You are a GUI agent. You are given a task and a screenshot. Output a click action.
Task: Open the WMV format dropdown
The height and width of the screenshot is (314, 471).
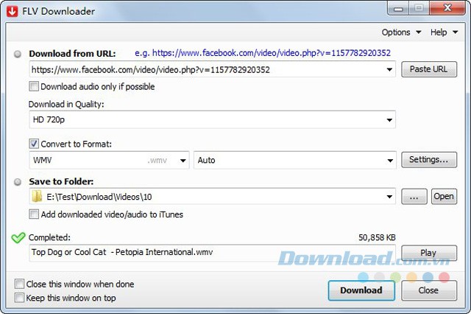(110, 160)
